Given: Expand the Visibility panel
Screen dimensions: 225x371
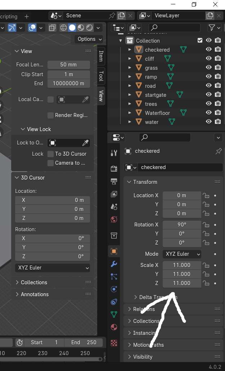Looking at the screenshot, I should click(x=130, y=357).
